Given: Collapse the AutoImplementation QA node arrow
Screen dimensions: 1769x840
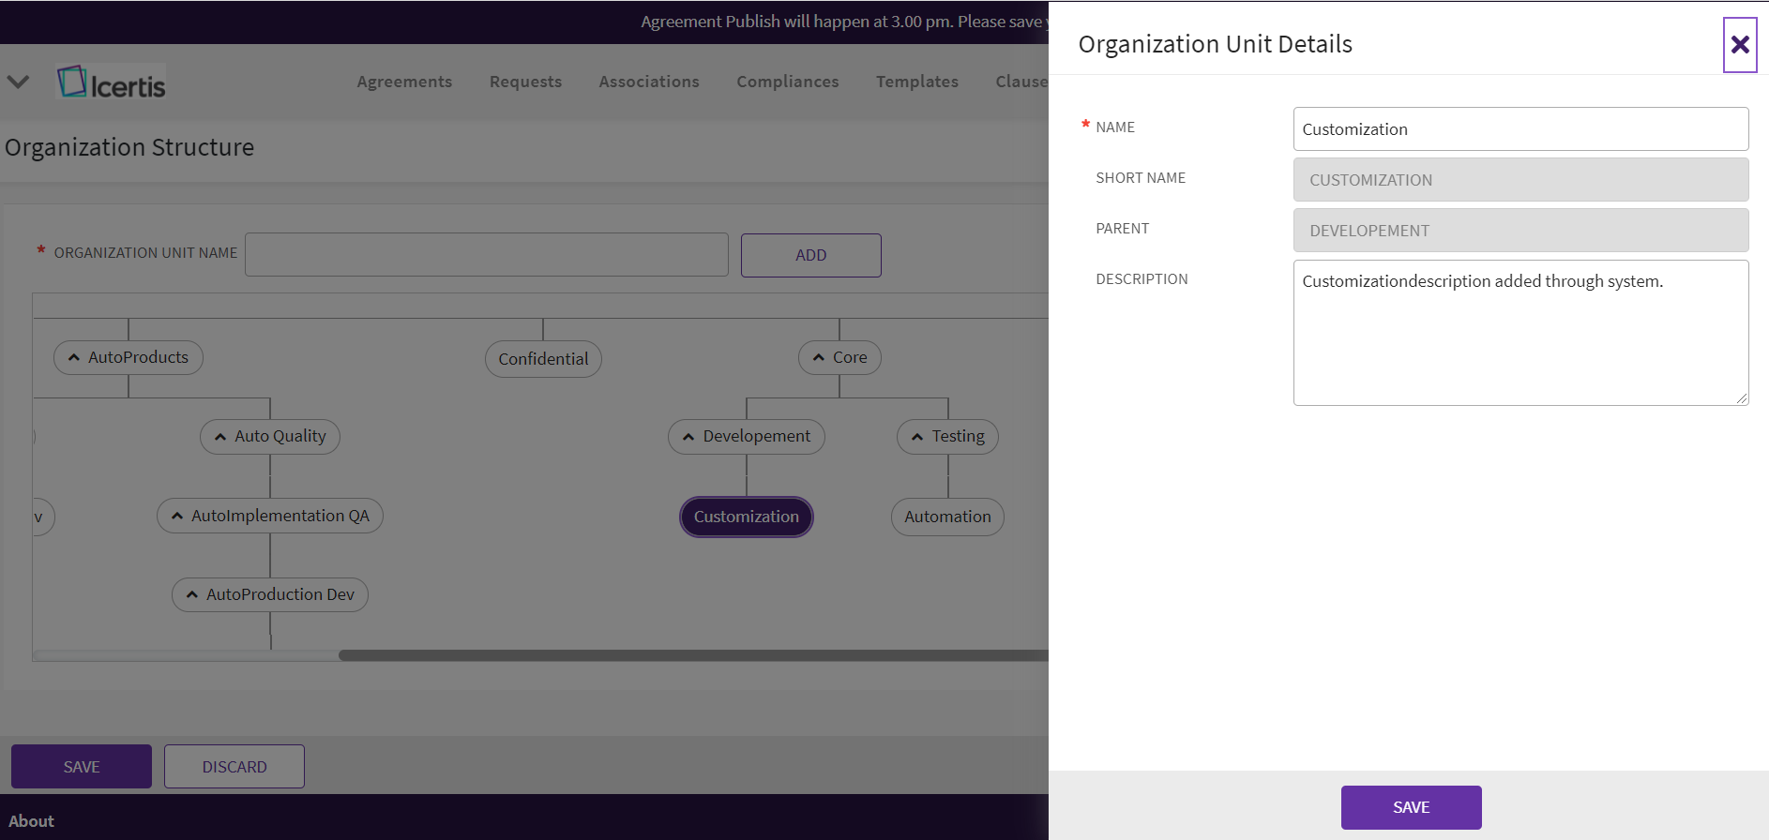Looking at the screenshot, I should point(177,516).
